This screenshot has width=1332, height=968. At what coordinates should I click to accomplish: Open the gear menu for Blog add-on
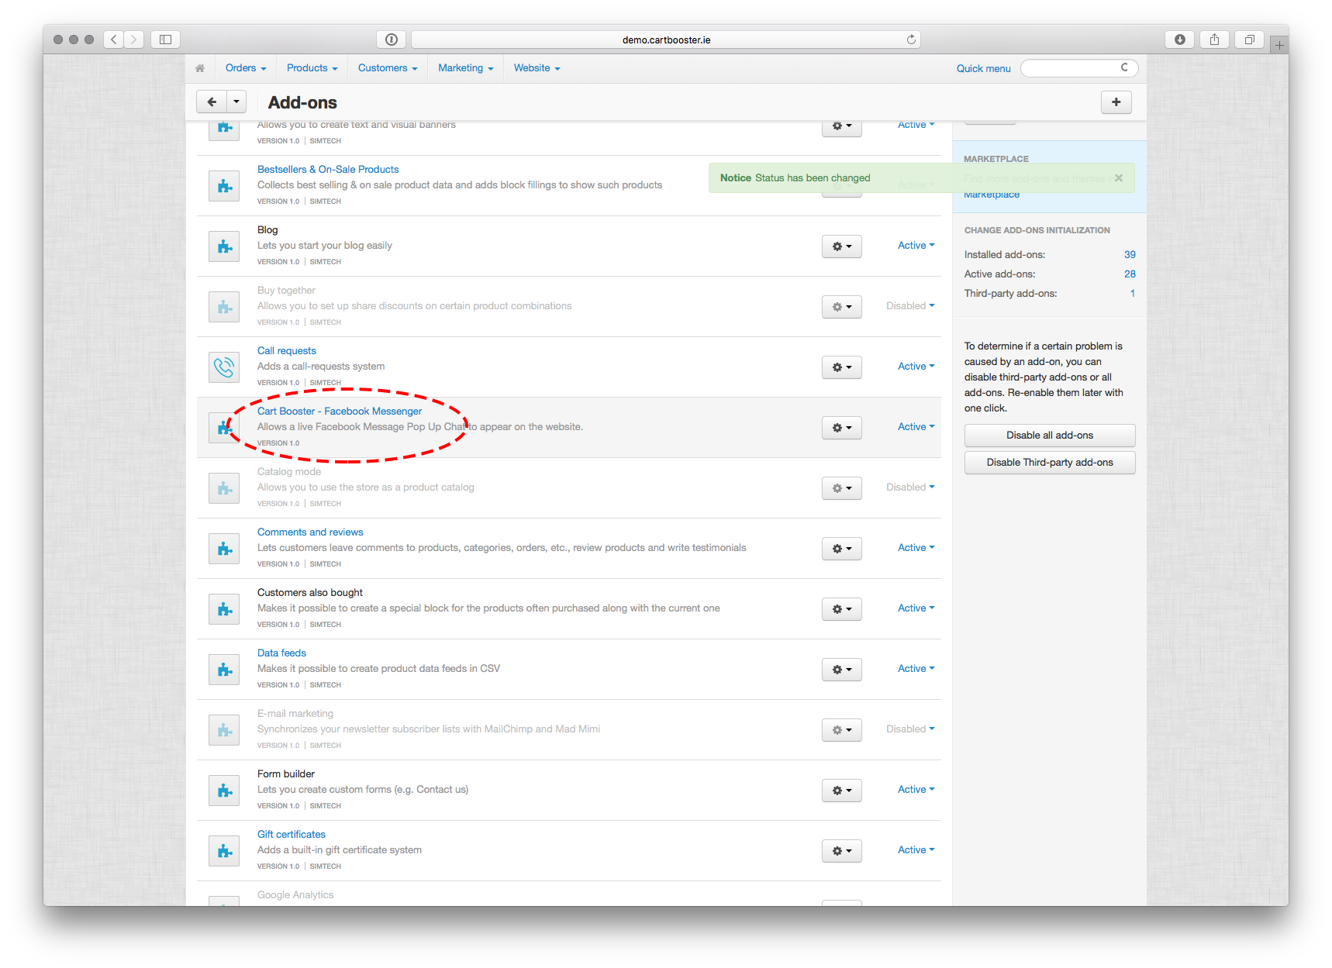pyautogui.click(x=842, y=246)
